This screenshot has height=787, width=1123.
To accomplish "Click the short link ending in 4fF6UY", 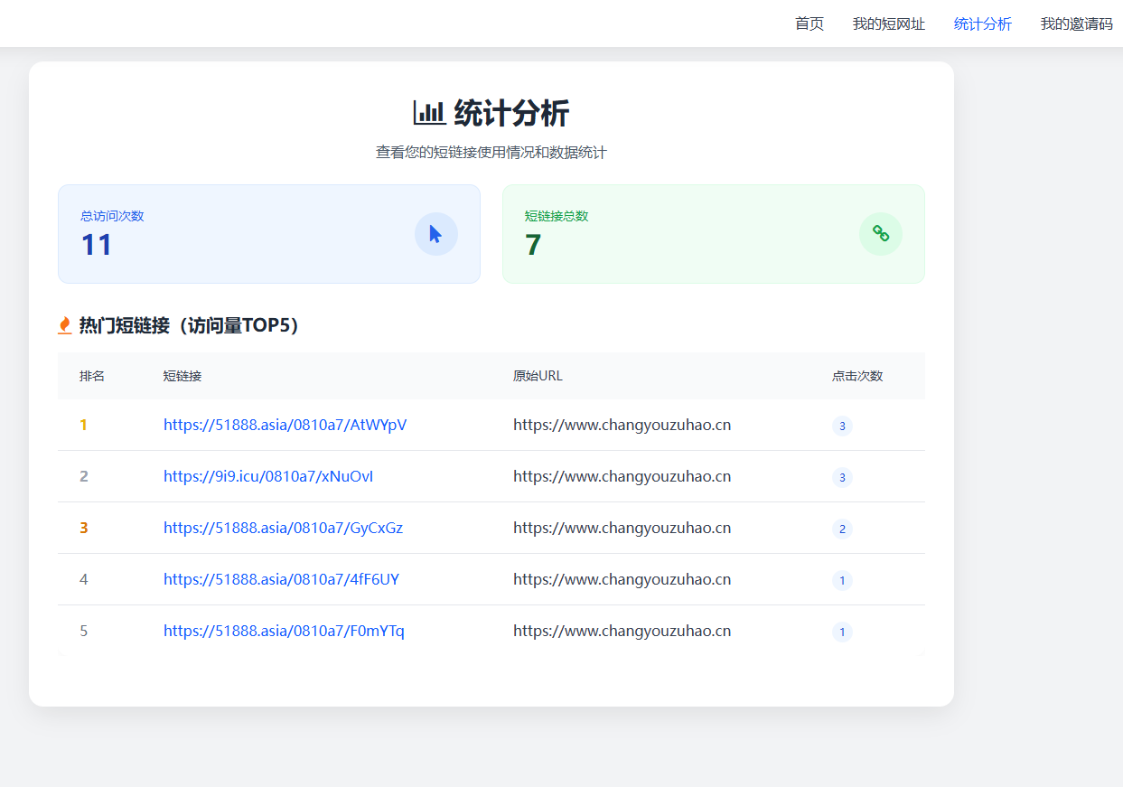I will pyautogui.click(x=281, y=579).
